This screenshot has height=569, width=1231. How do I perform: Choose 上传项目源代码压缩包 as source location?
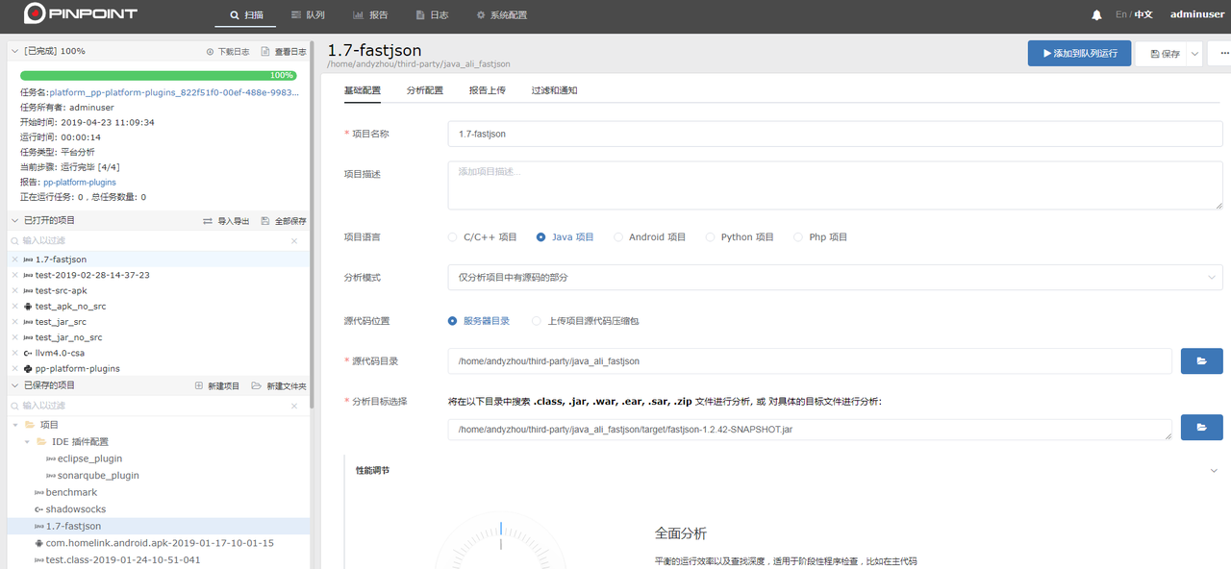(537, 321)
